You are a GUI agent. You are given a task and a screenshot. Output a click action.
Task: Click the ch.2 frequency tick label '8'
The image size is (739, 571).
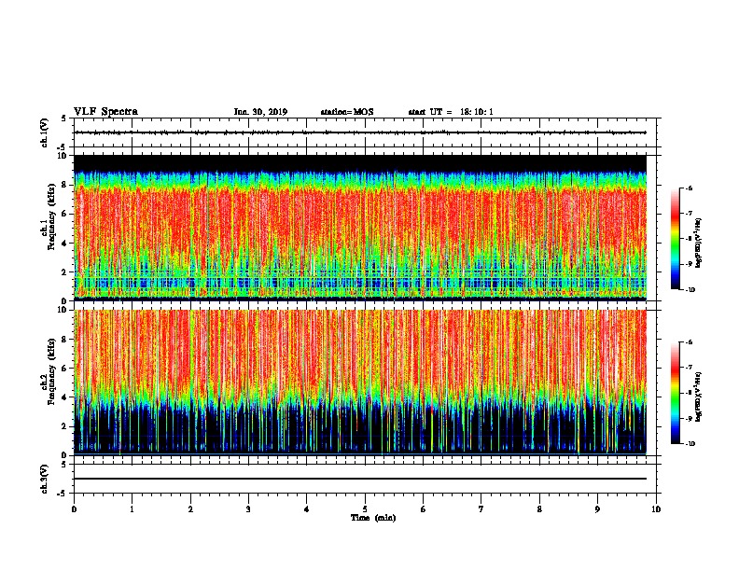65,340
